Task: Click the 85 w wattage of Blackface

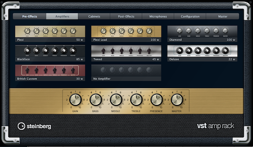Action: pos(80,59)
